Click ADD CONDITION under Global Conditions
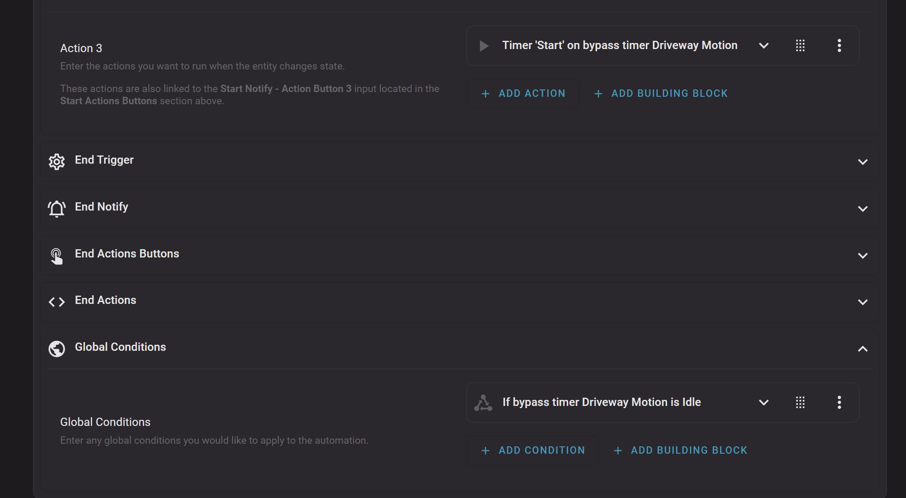Image resolution: width=906 pixels, height=498 pixels. click(x=532, y=450)
